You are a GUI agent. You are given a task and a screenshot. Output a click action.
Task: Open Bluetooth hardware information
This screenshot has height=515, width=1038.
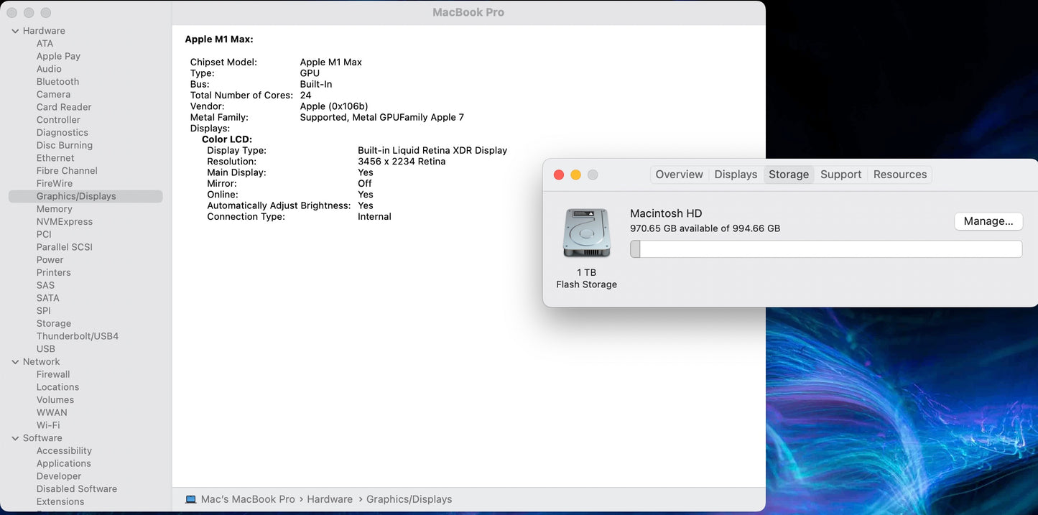click(x=57, y=82)
